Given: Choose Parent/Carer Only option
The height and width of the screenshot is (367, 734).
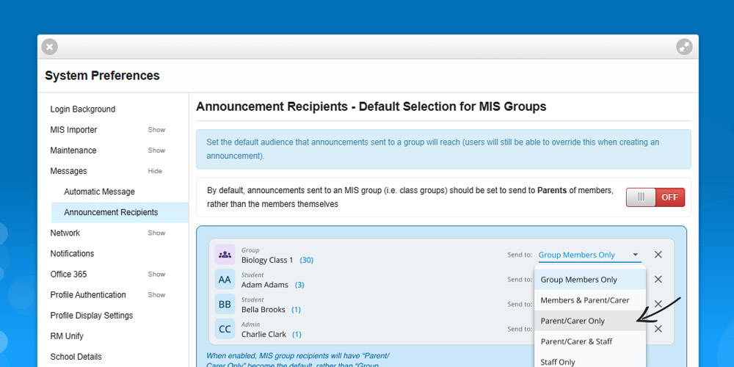Looking at the screenshot, I should [590, 321].
